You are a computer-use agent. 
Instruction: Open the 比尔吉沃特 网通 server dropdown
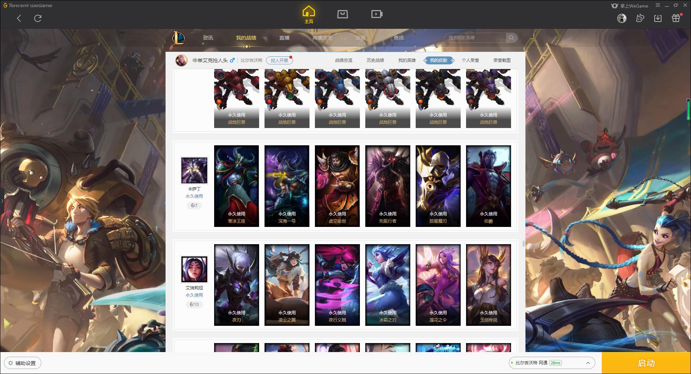coord(551,363)
